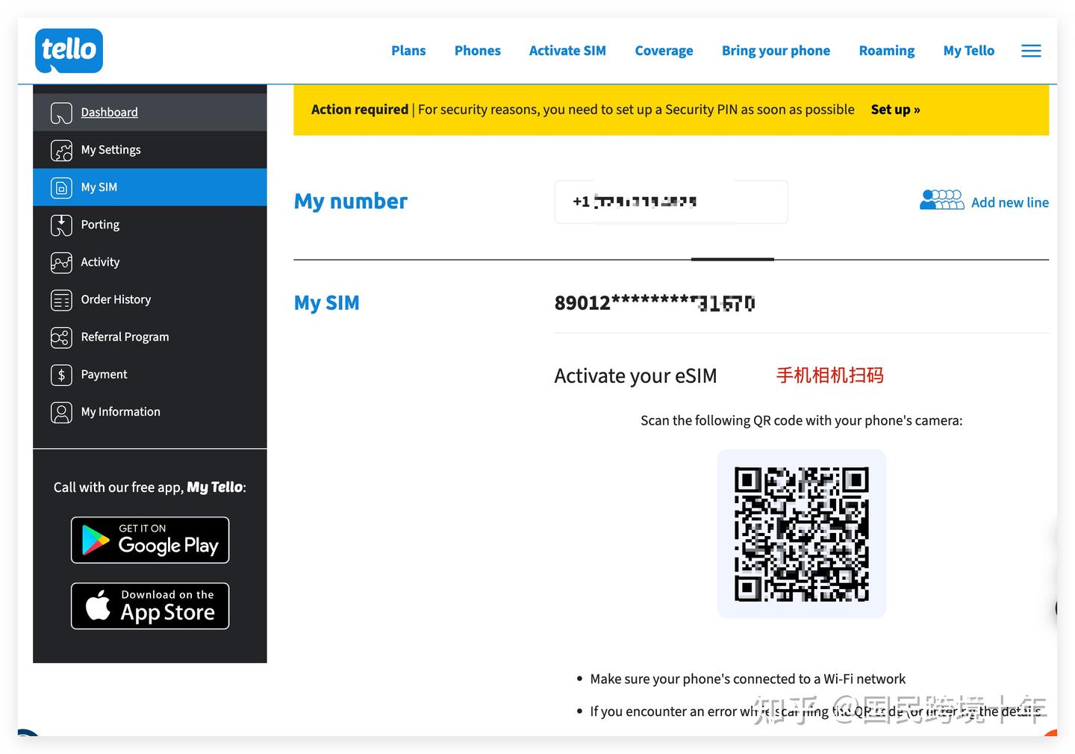Open My Tello account menu
1075x754 pixels.
(969, 51)
